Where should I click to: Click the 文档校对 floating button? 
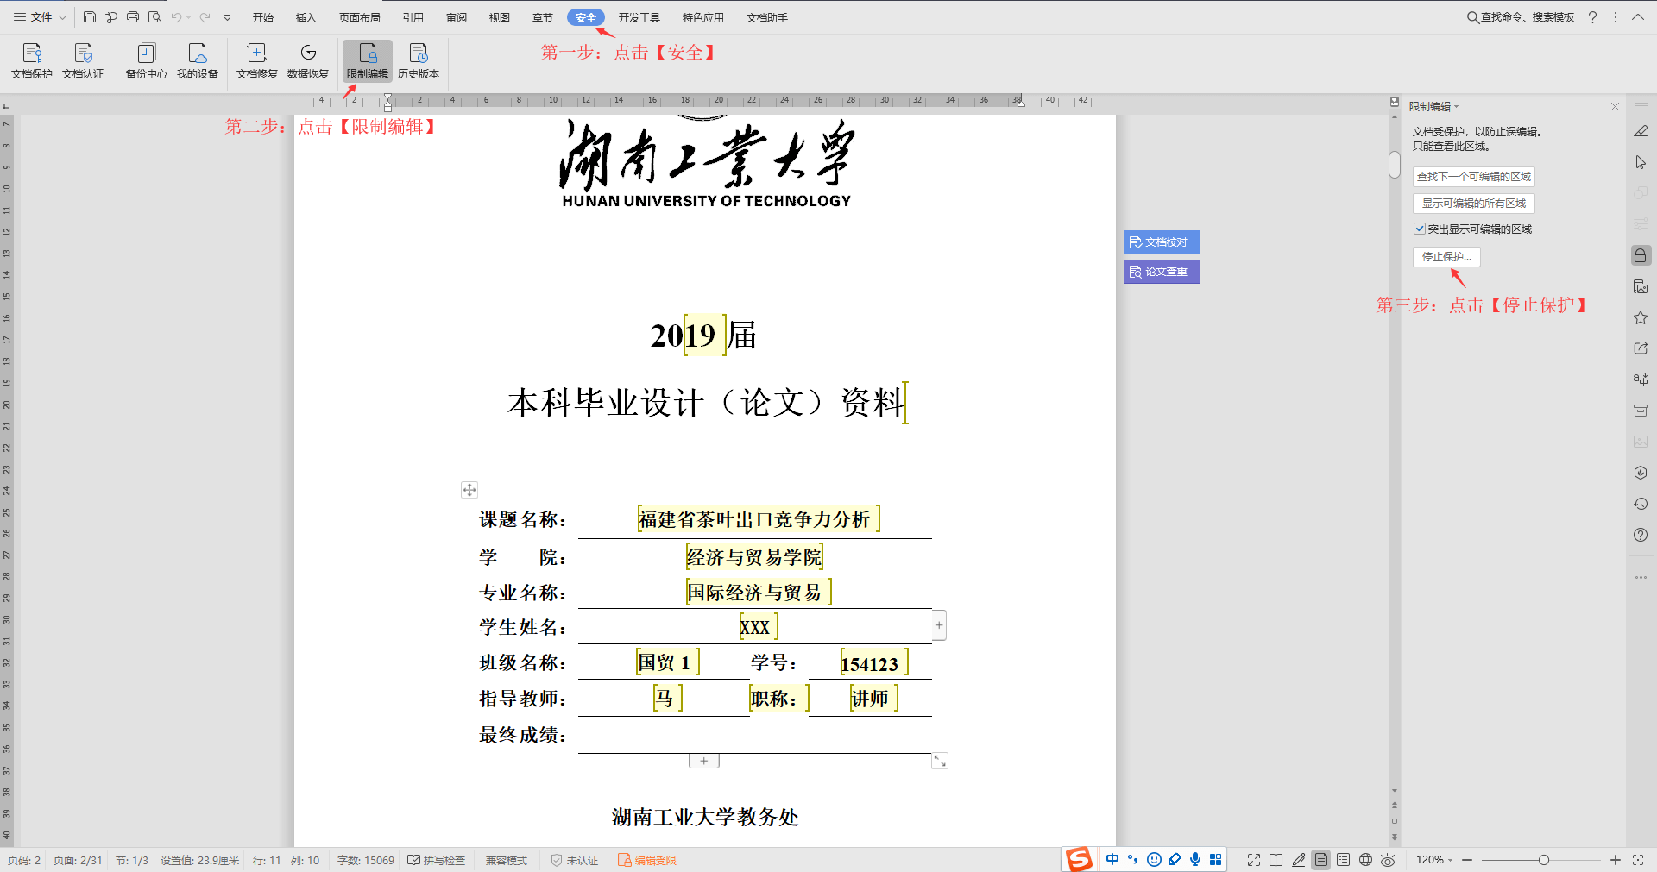click(x=1162, y=242)
